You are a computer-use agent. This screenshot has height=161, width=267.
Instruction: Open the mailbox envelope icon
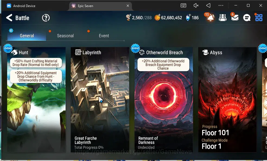(235, 17)
